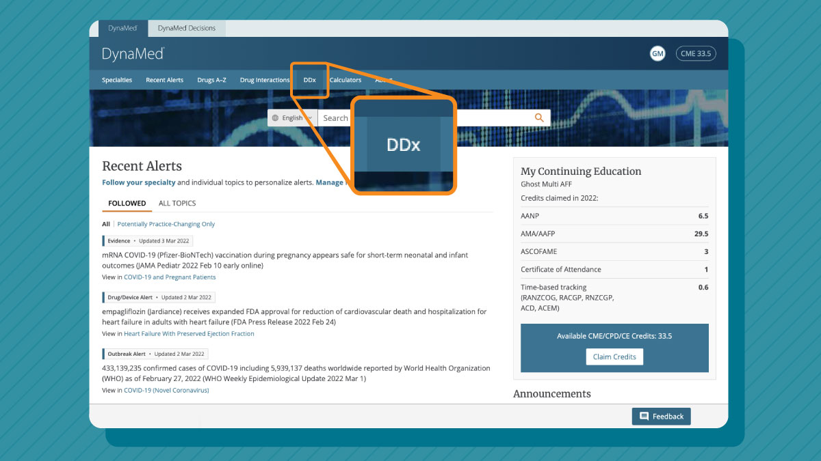821x461 pixels.
Task: Switch alert filter back to All
Action: 105,223
